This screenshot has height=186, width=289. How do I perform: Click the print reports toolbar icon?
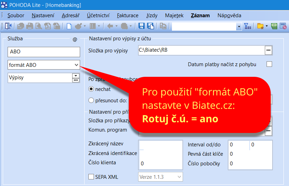(x=20, y=26)
